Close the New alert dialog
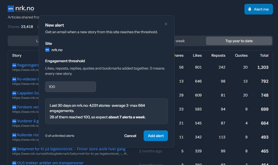Viewport: 278px width, 165px height. point(166,24)
